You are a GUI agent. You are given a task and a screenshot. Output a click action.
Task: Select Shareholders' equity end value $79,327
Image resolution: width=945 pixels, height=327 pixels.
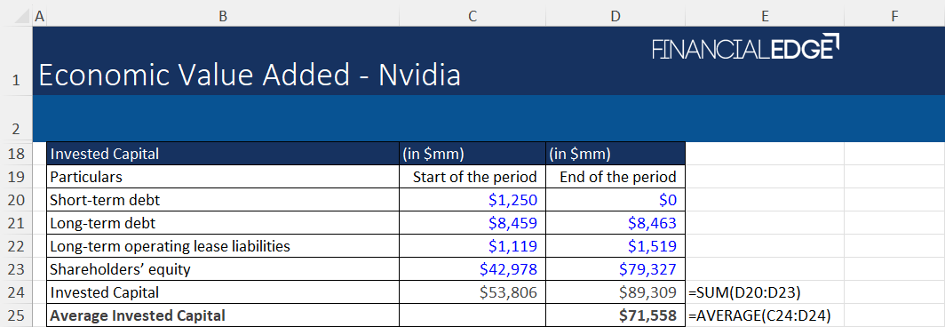615,269
